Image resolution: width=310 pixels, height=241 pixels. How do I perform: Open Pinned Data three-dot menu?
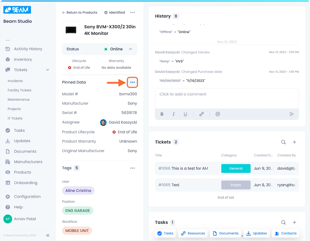133,82
